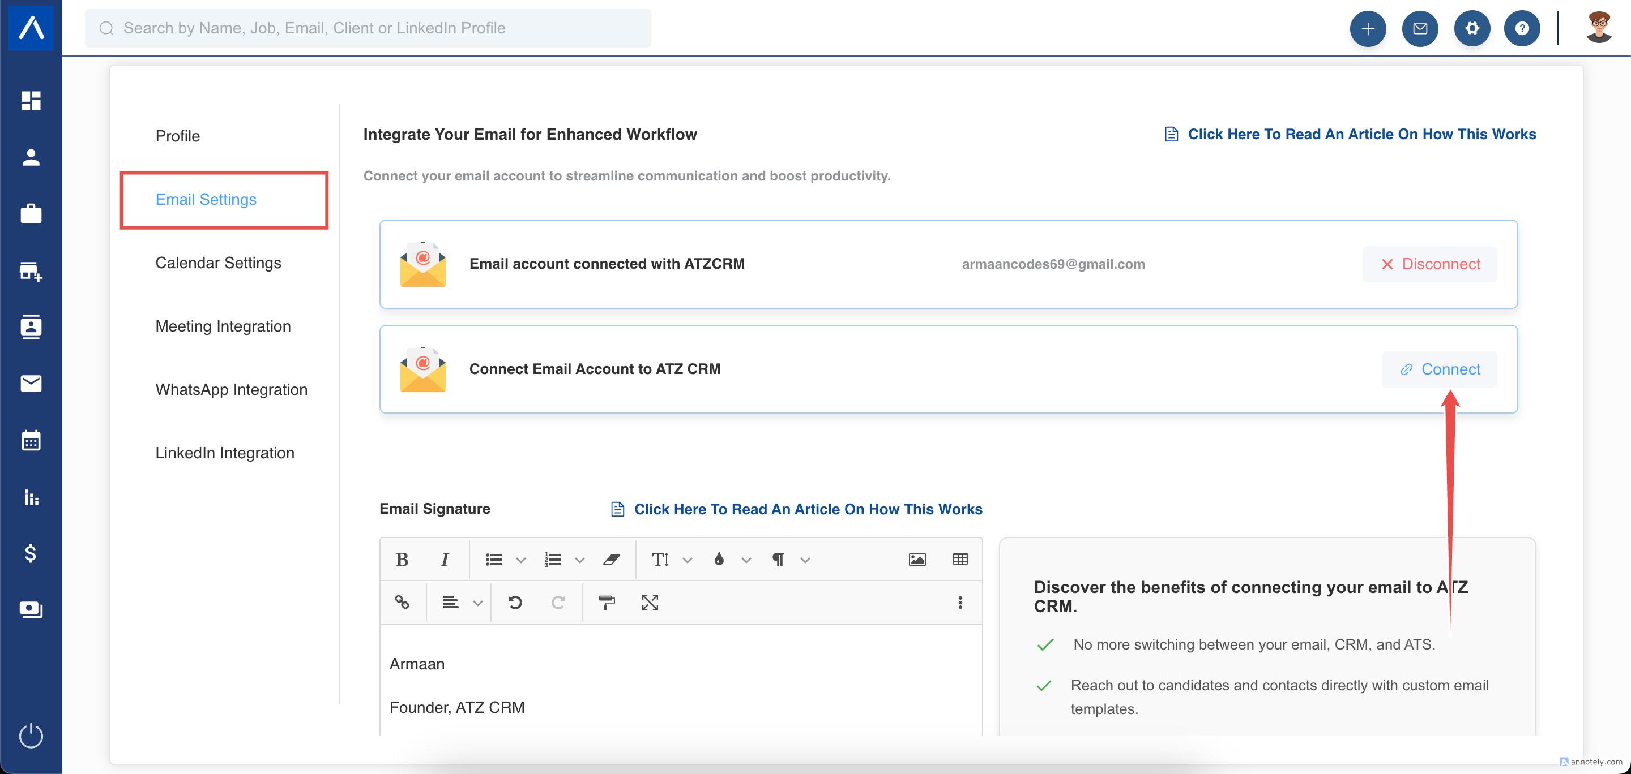Click the text align icon
The image size is (1631, 774).
coord(450,603)
